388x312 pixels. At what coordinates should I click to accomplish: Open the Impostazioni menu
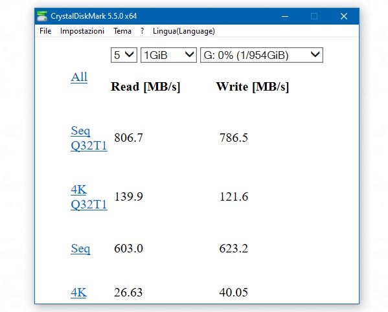pyautogui.click(x=82, y=31)
